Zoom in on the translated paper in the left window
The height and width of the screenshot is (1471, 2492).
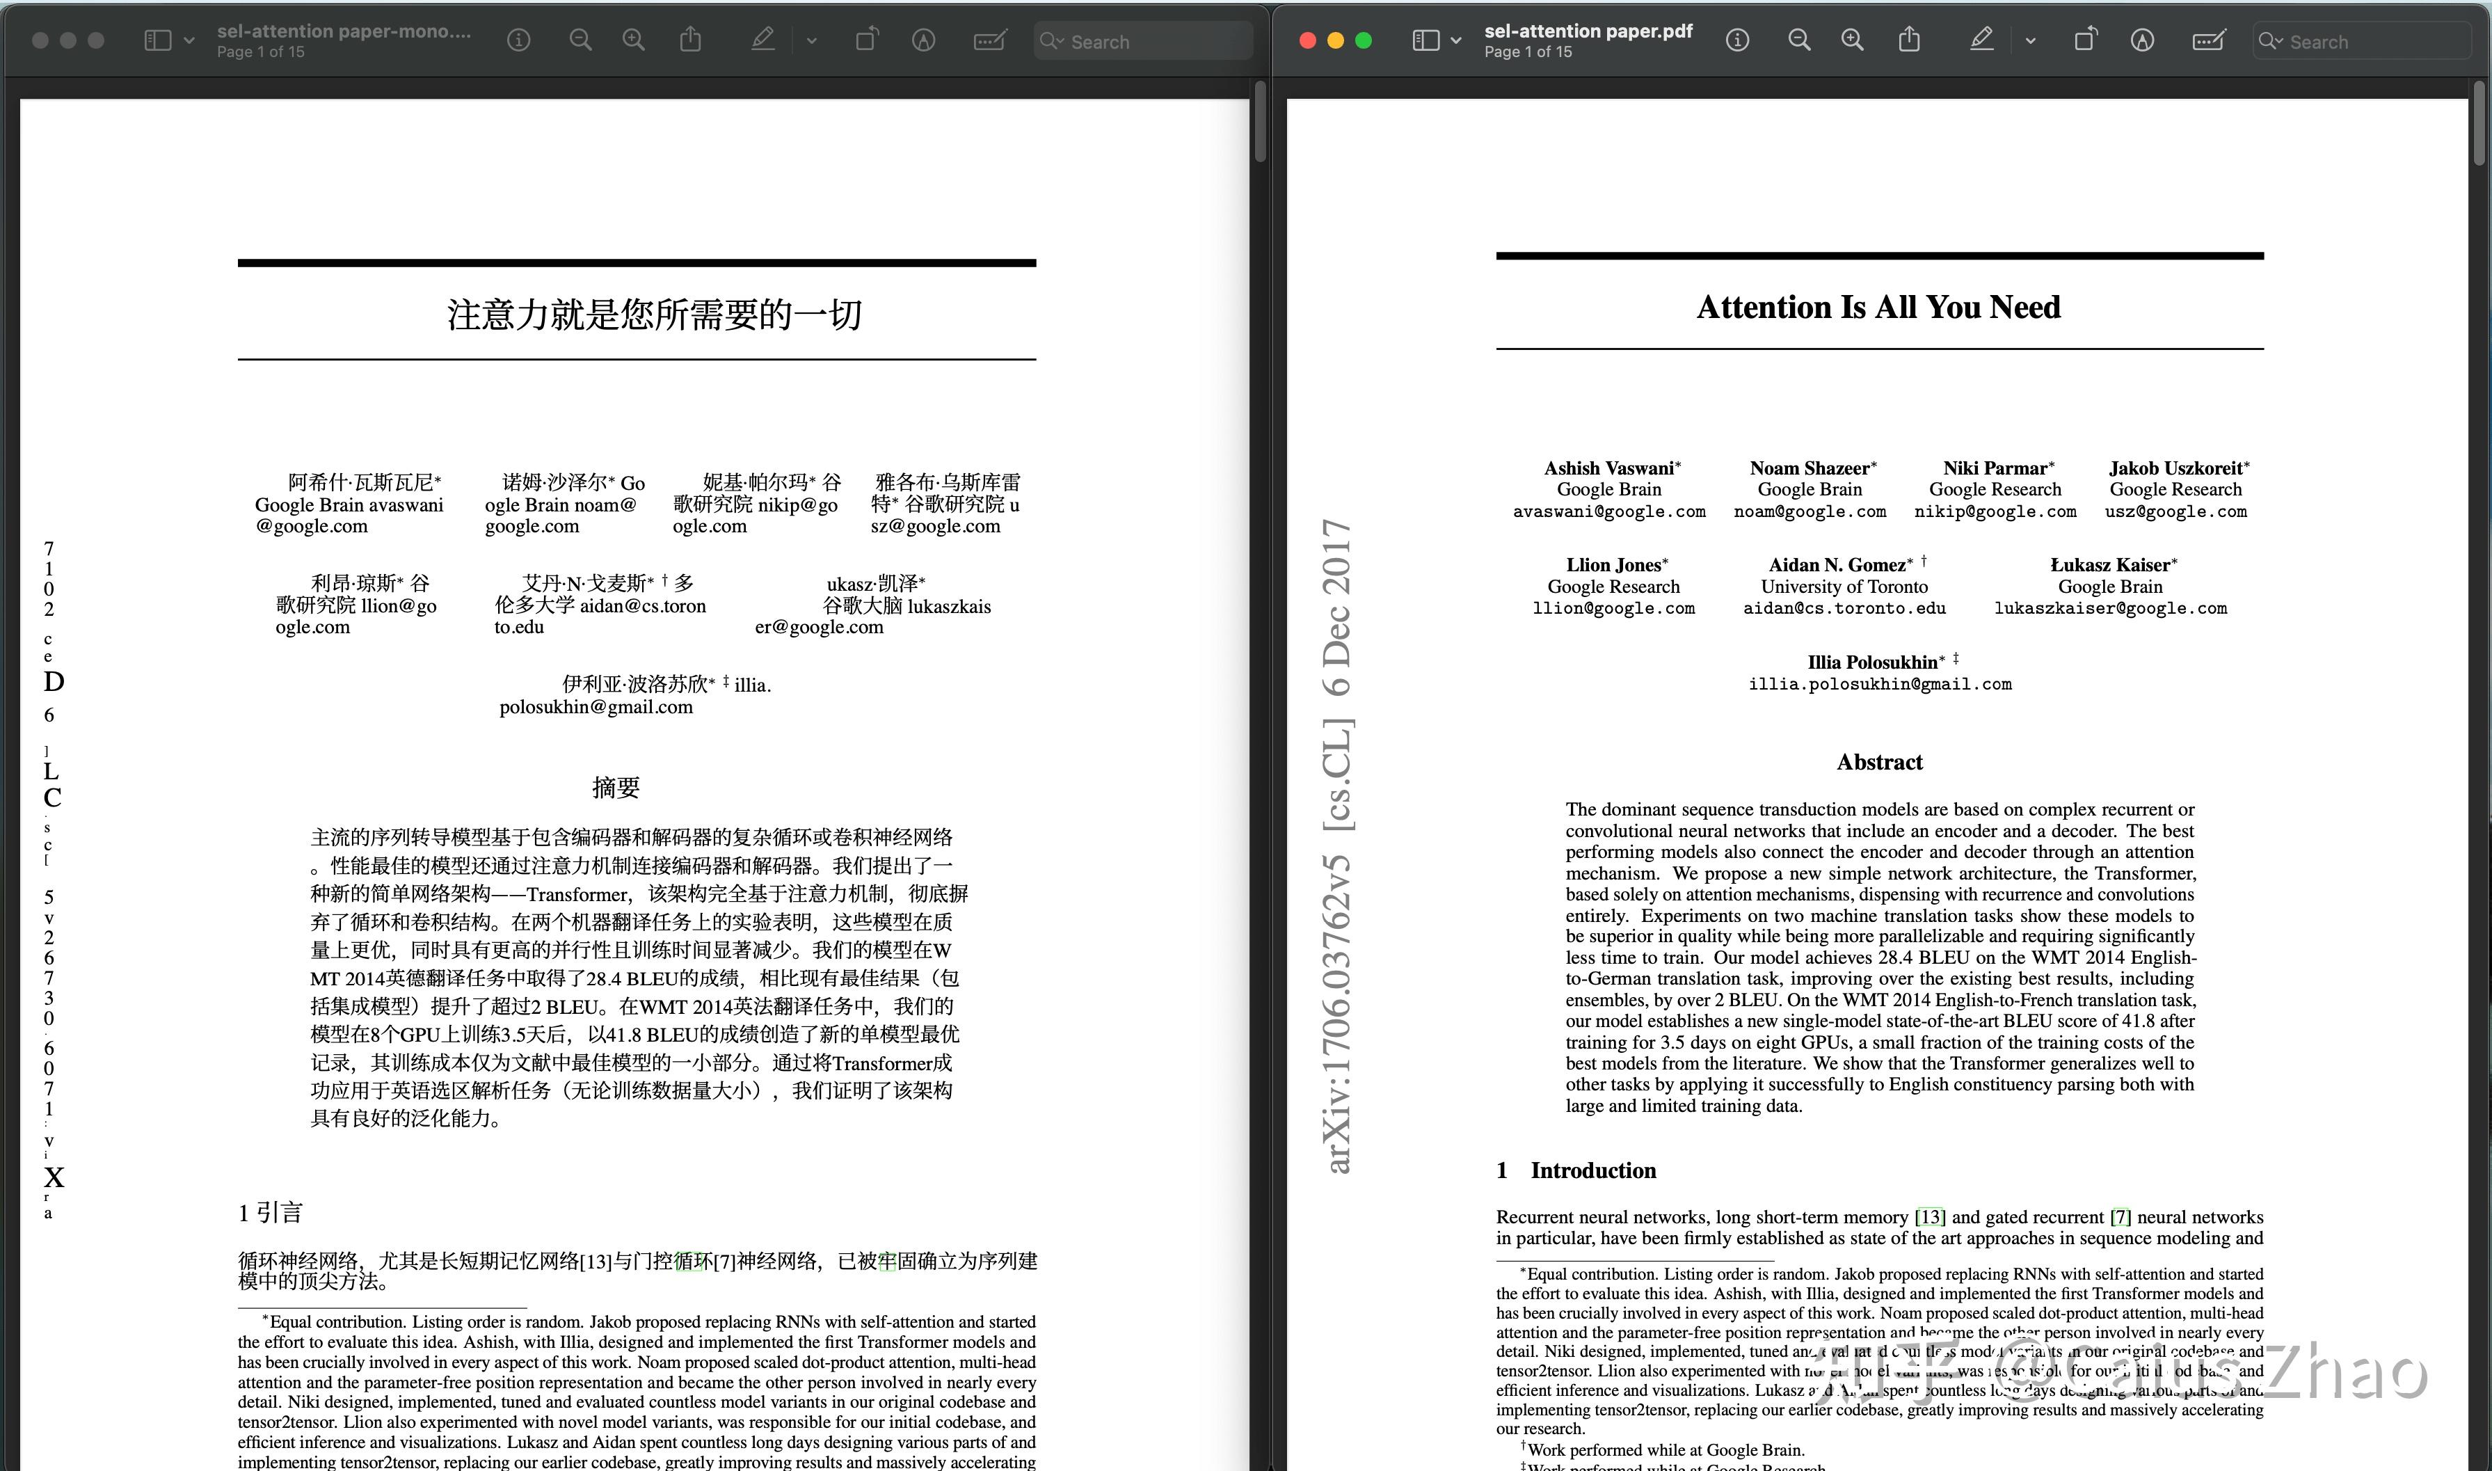(x=633, y=40)
